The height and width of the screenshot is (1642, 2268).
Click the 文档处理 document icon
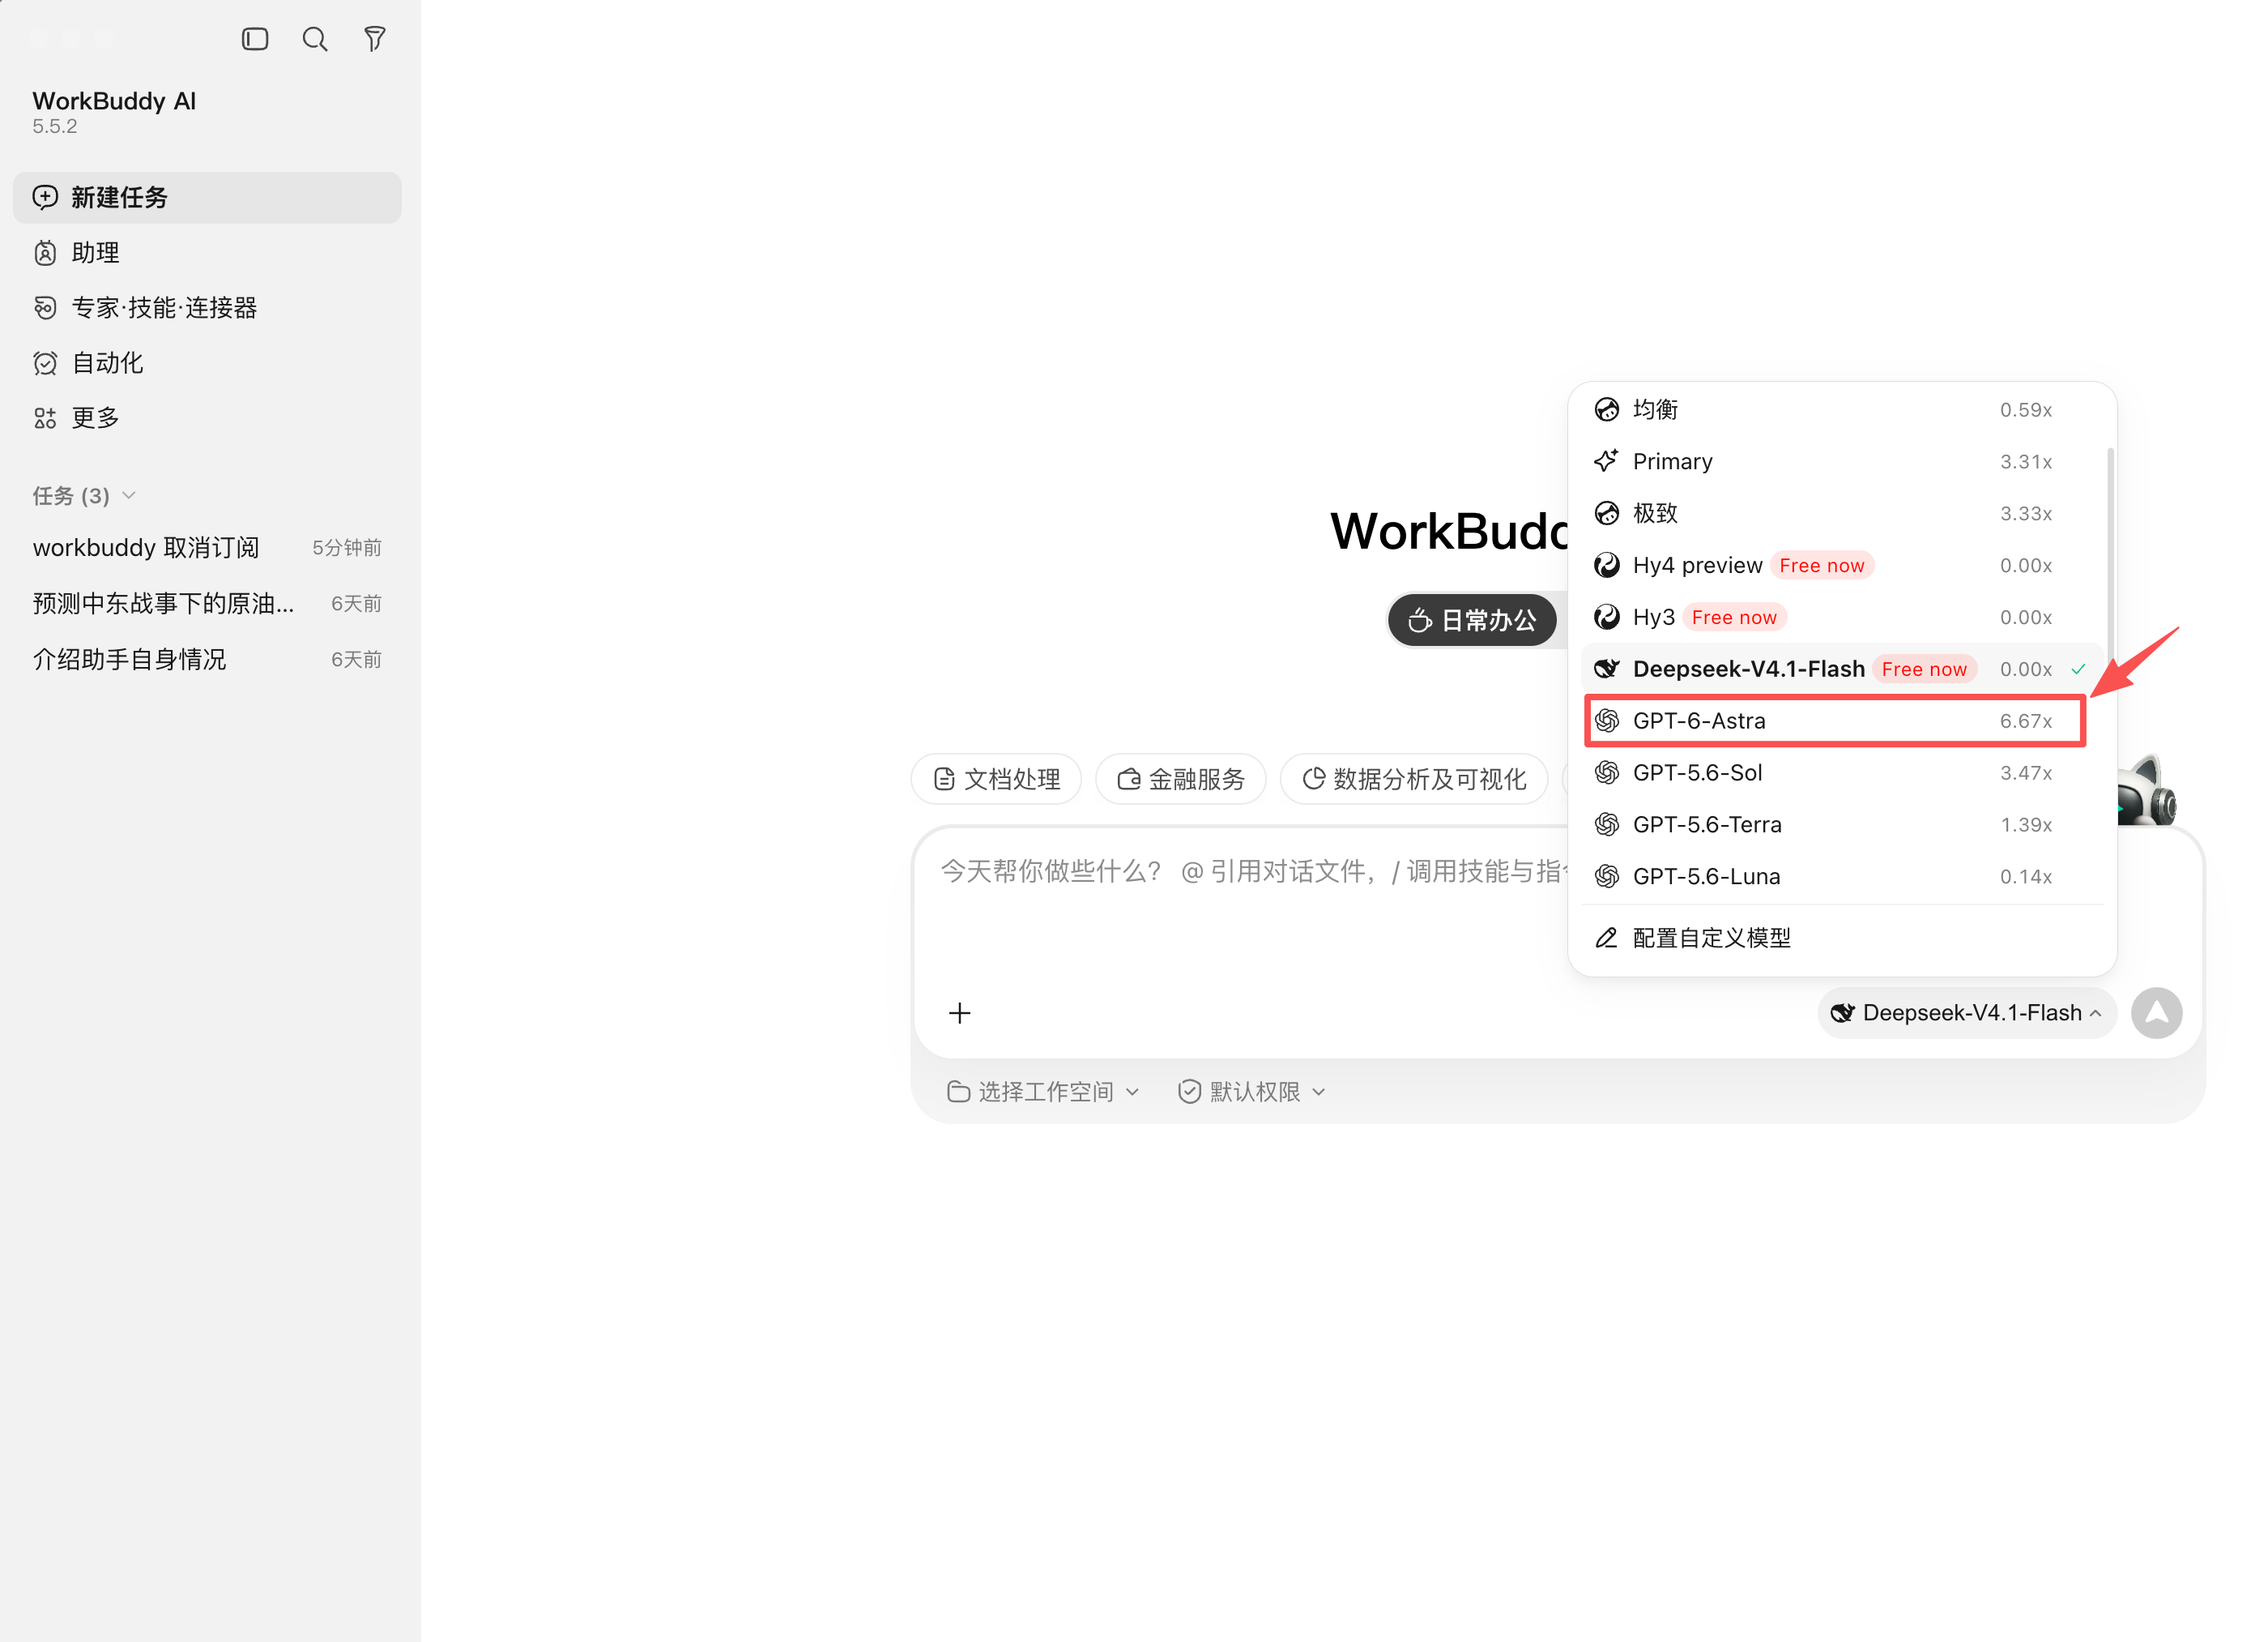(x=944, y=780)
